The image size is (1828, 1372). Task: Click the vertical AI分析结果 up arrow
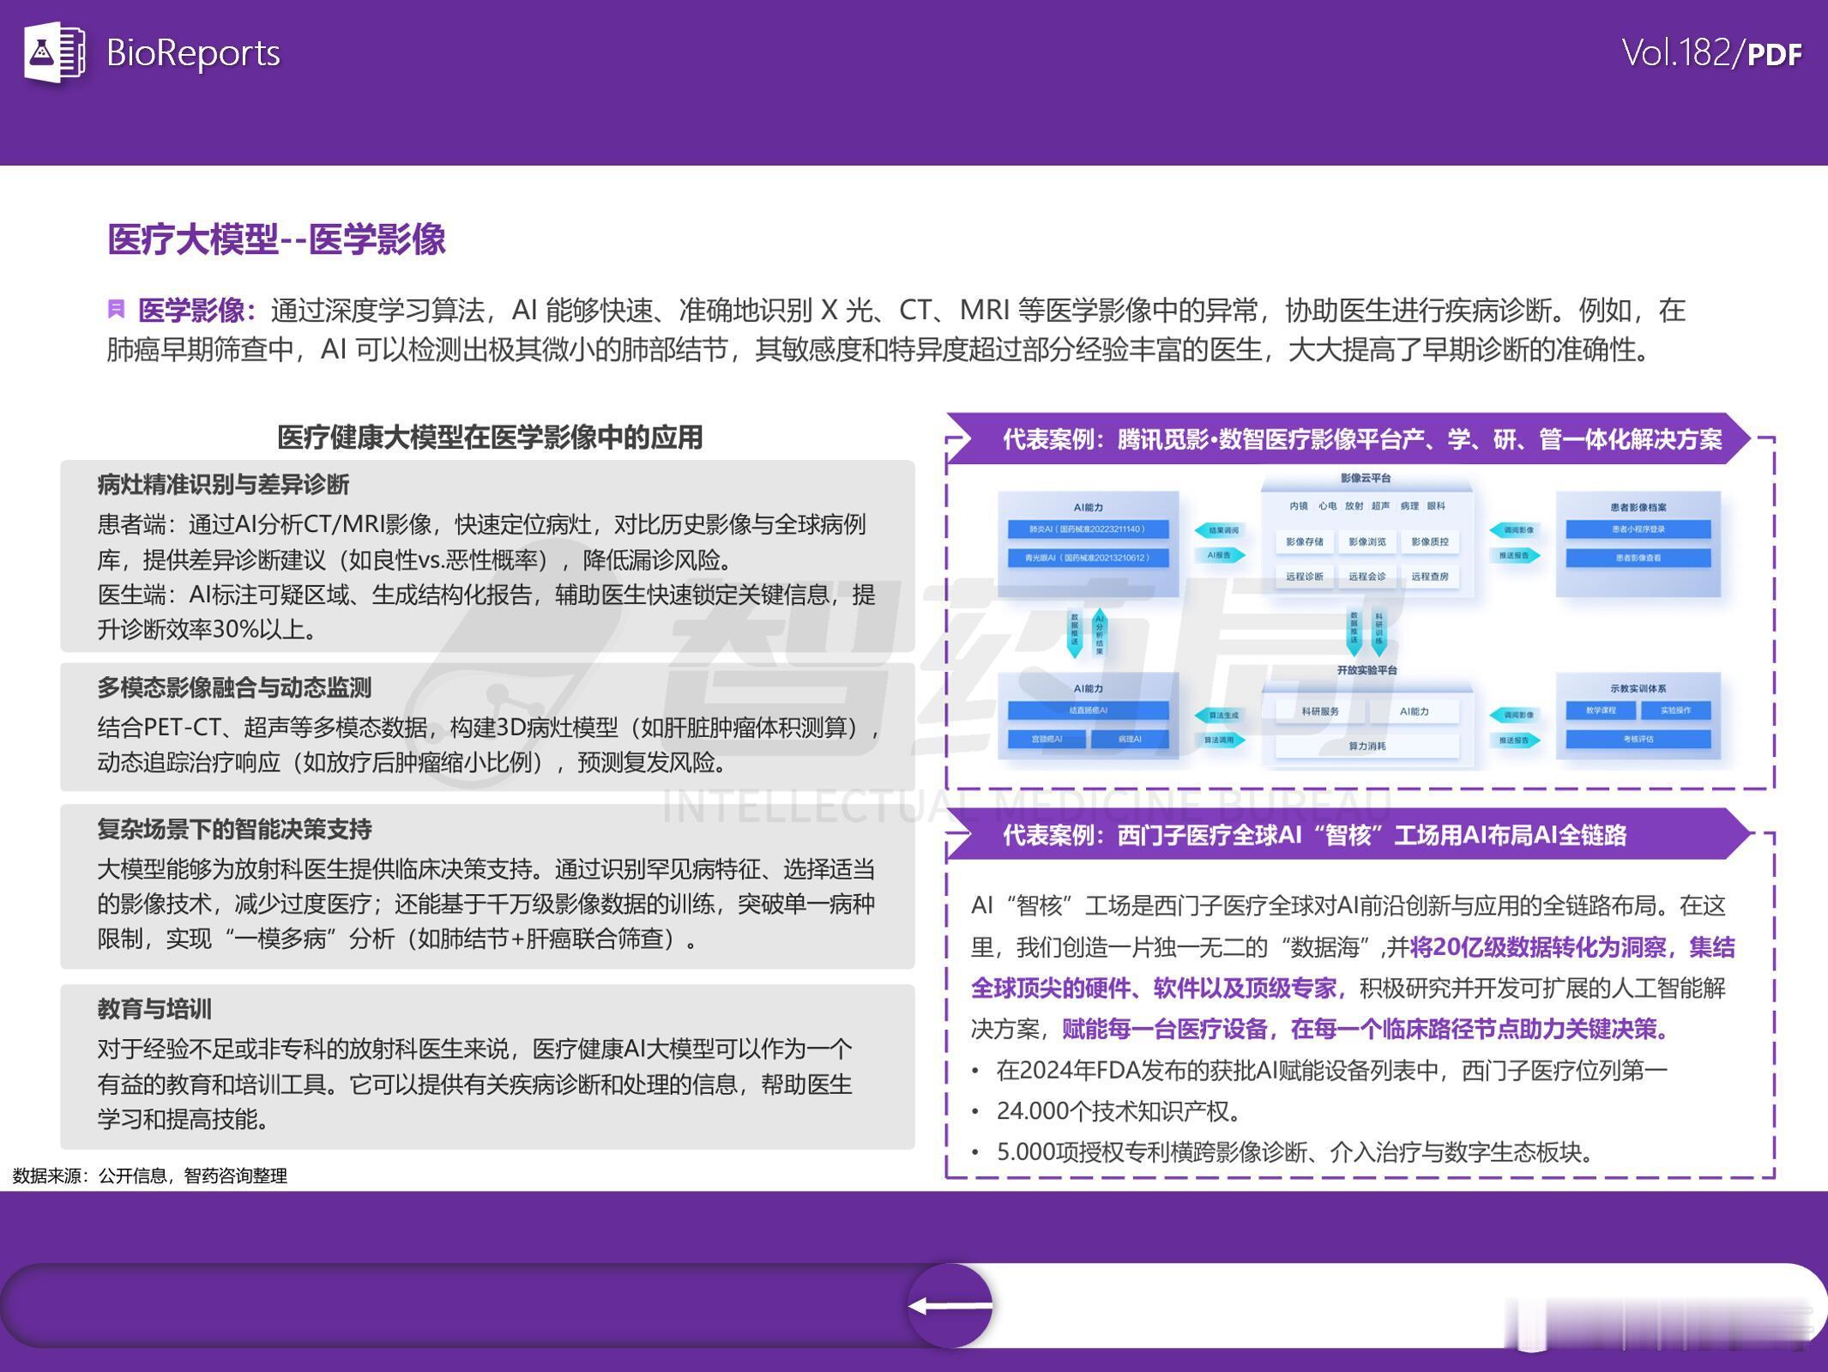pyautogui.click(x=1099, y=633)
